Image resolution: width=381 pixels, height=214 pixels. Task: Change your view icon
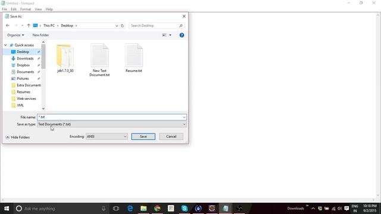click(164, 35)
